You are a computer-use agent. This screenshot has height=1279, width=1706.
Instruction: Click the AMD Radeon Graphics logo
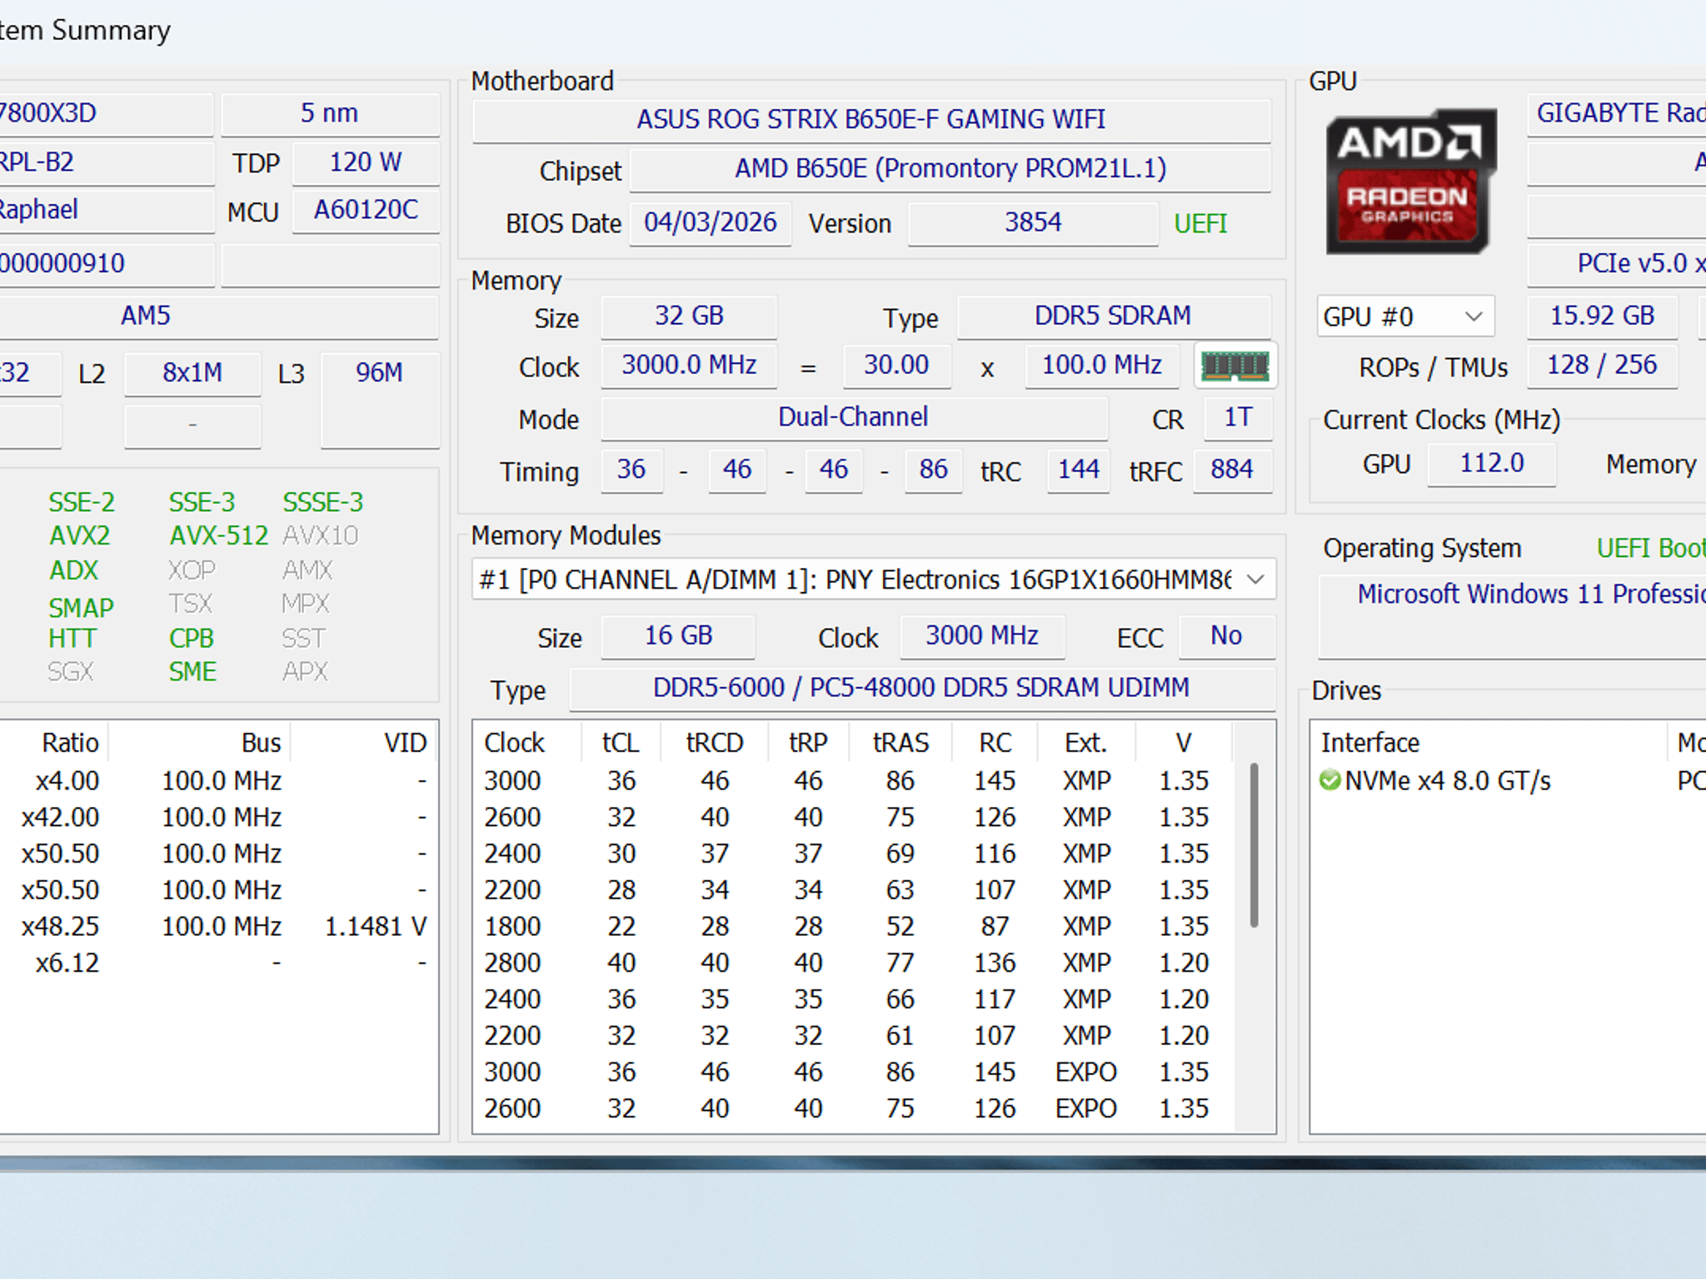(x=1410, y=182)
